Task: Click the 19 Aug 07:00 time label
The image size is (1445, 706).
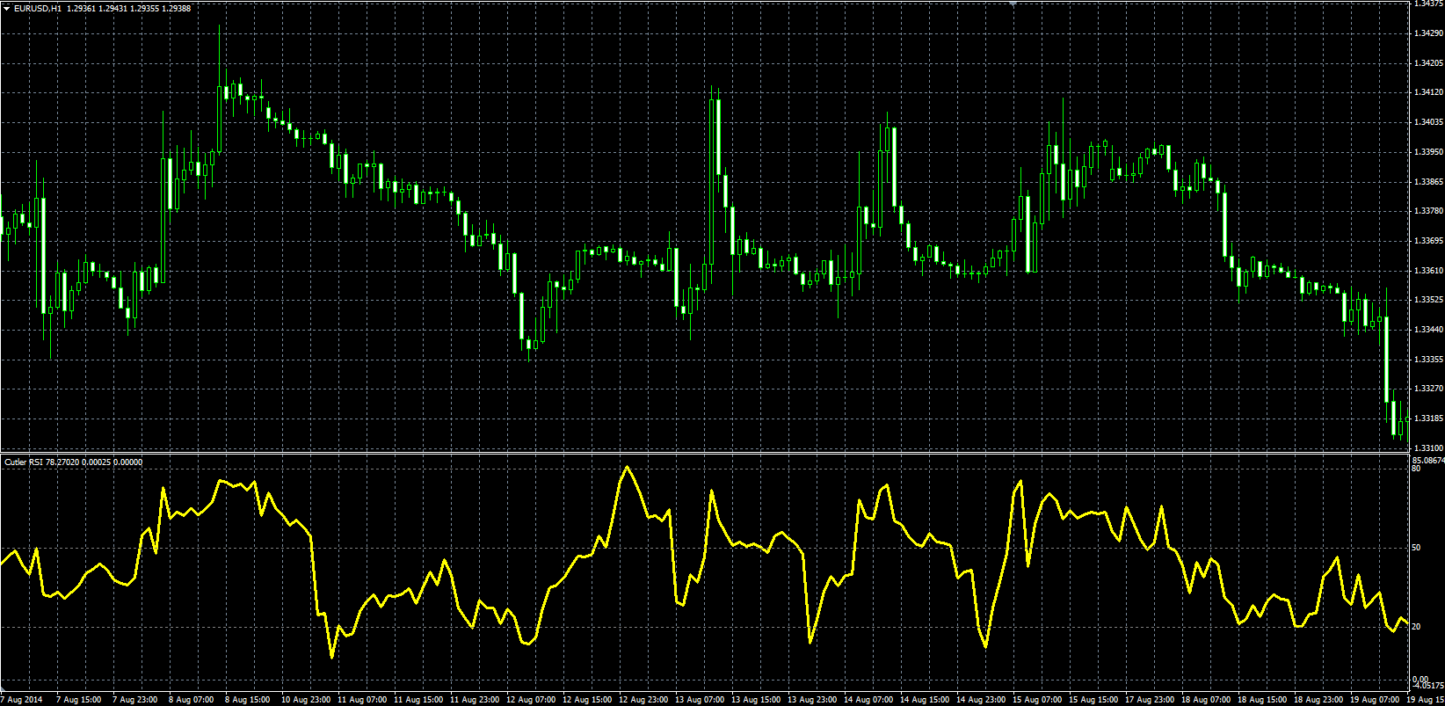Action: pos(1375,700)
